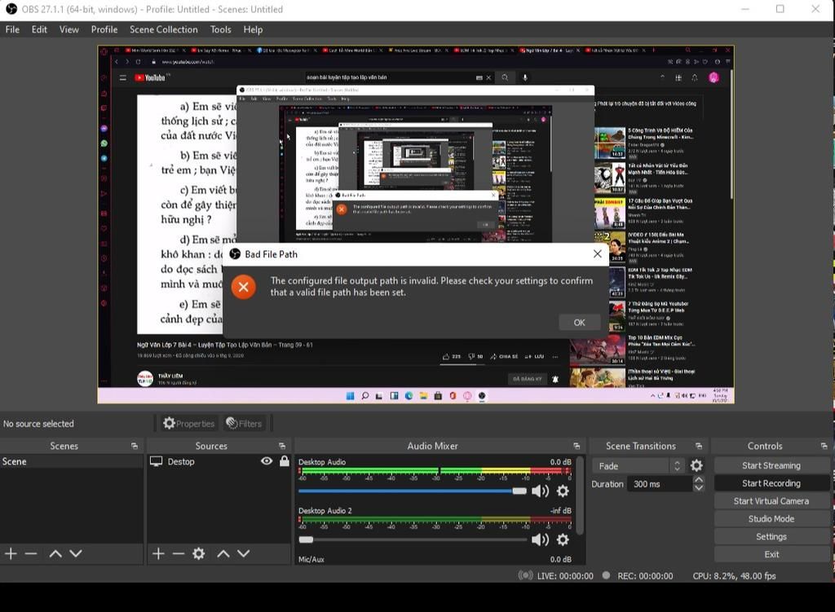Toggle visibility eye for Destop source
This screenshot has width=835, height=612.
click(x=267, y=461)
